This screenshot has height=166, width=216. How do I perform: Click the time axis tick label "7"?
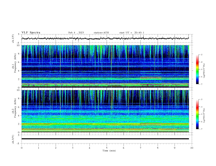click(x=141, y=148)
